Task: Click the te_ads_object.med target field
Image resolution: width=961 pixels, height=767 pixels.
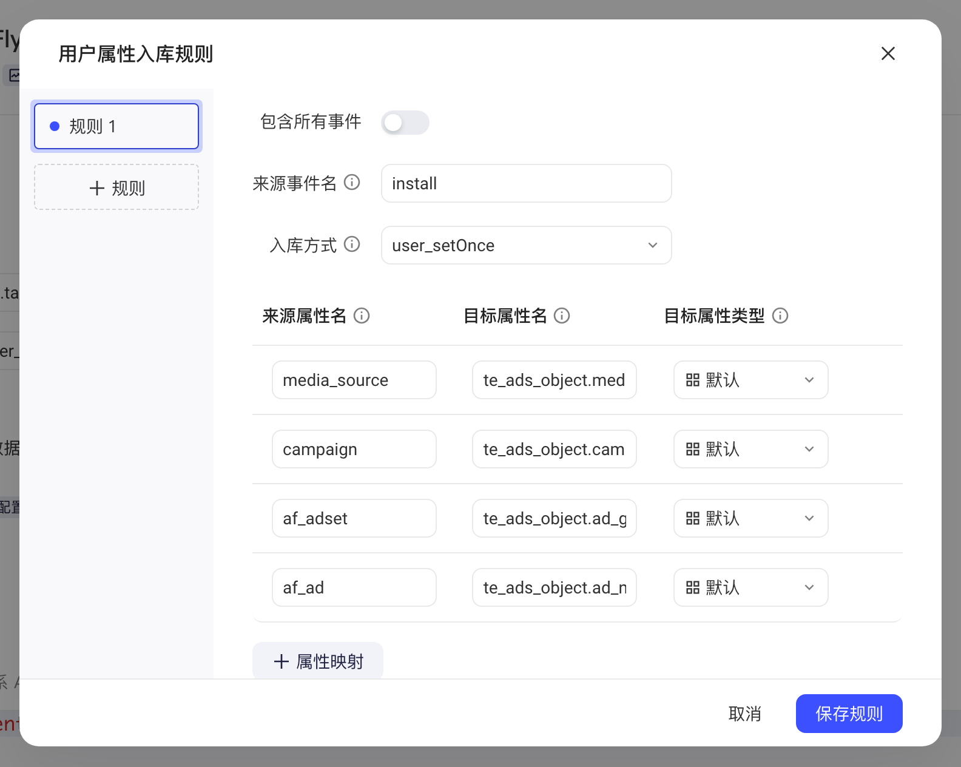Action: [x=555, y=380]
